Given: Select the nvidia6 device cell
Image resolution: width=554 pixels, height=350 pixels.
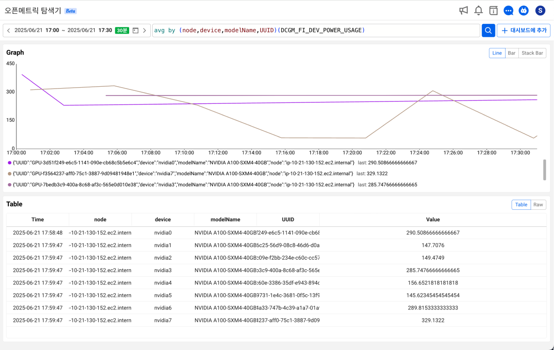Looking at the screenshot, I should pyautogui.click(x=163, y=308).
